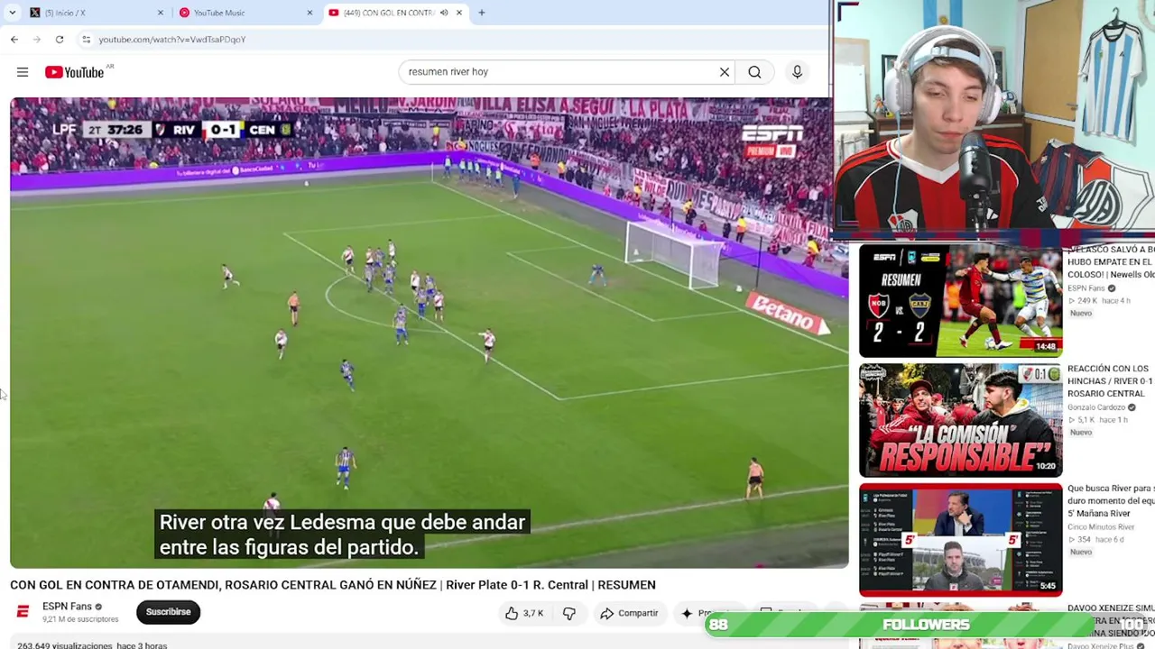This screenshot has height=649, width=1155.
Task: Open the YouTube hamburger guide menu
Action: [x=23, y=72]
